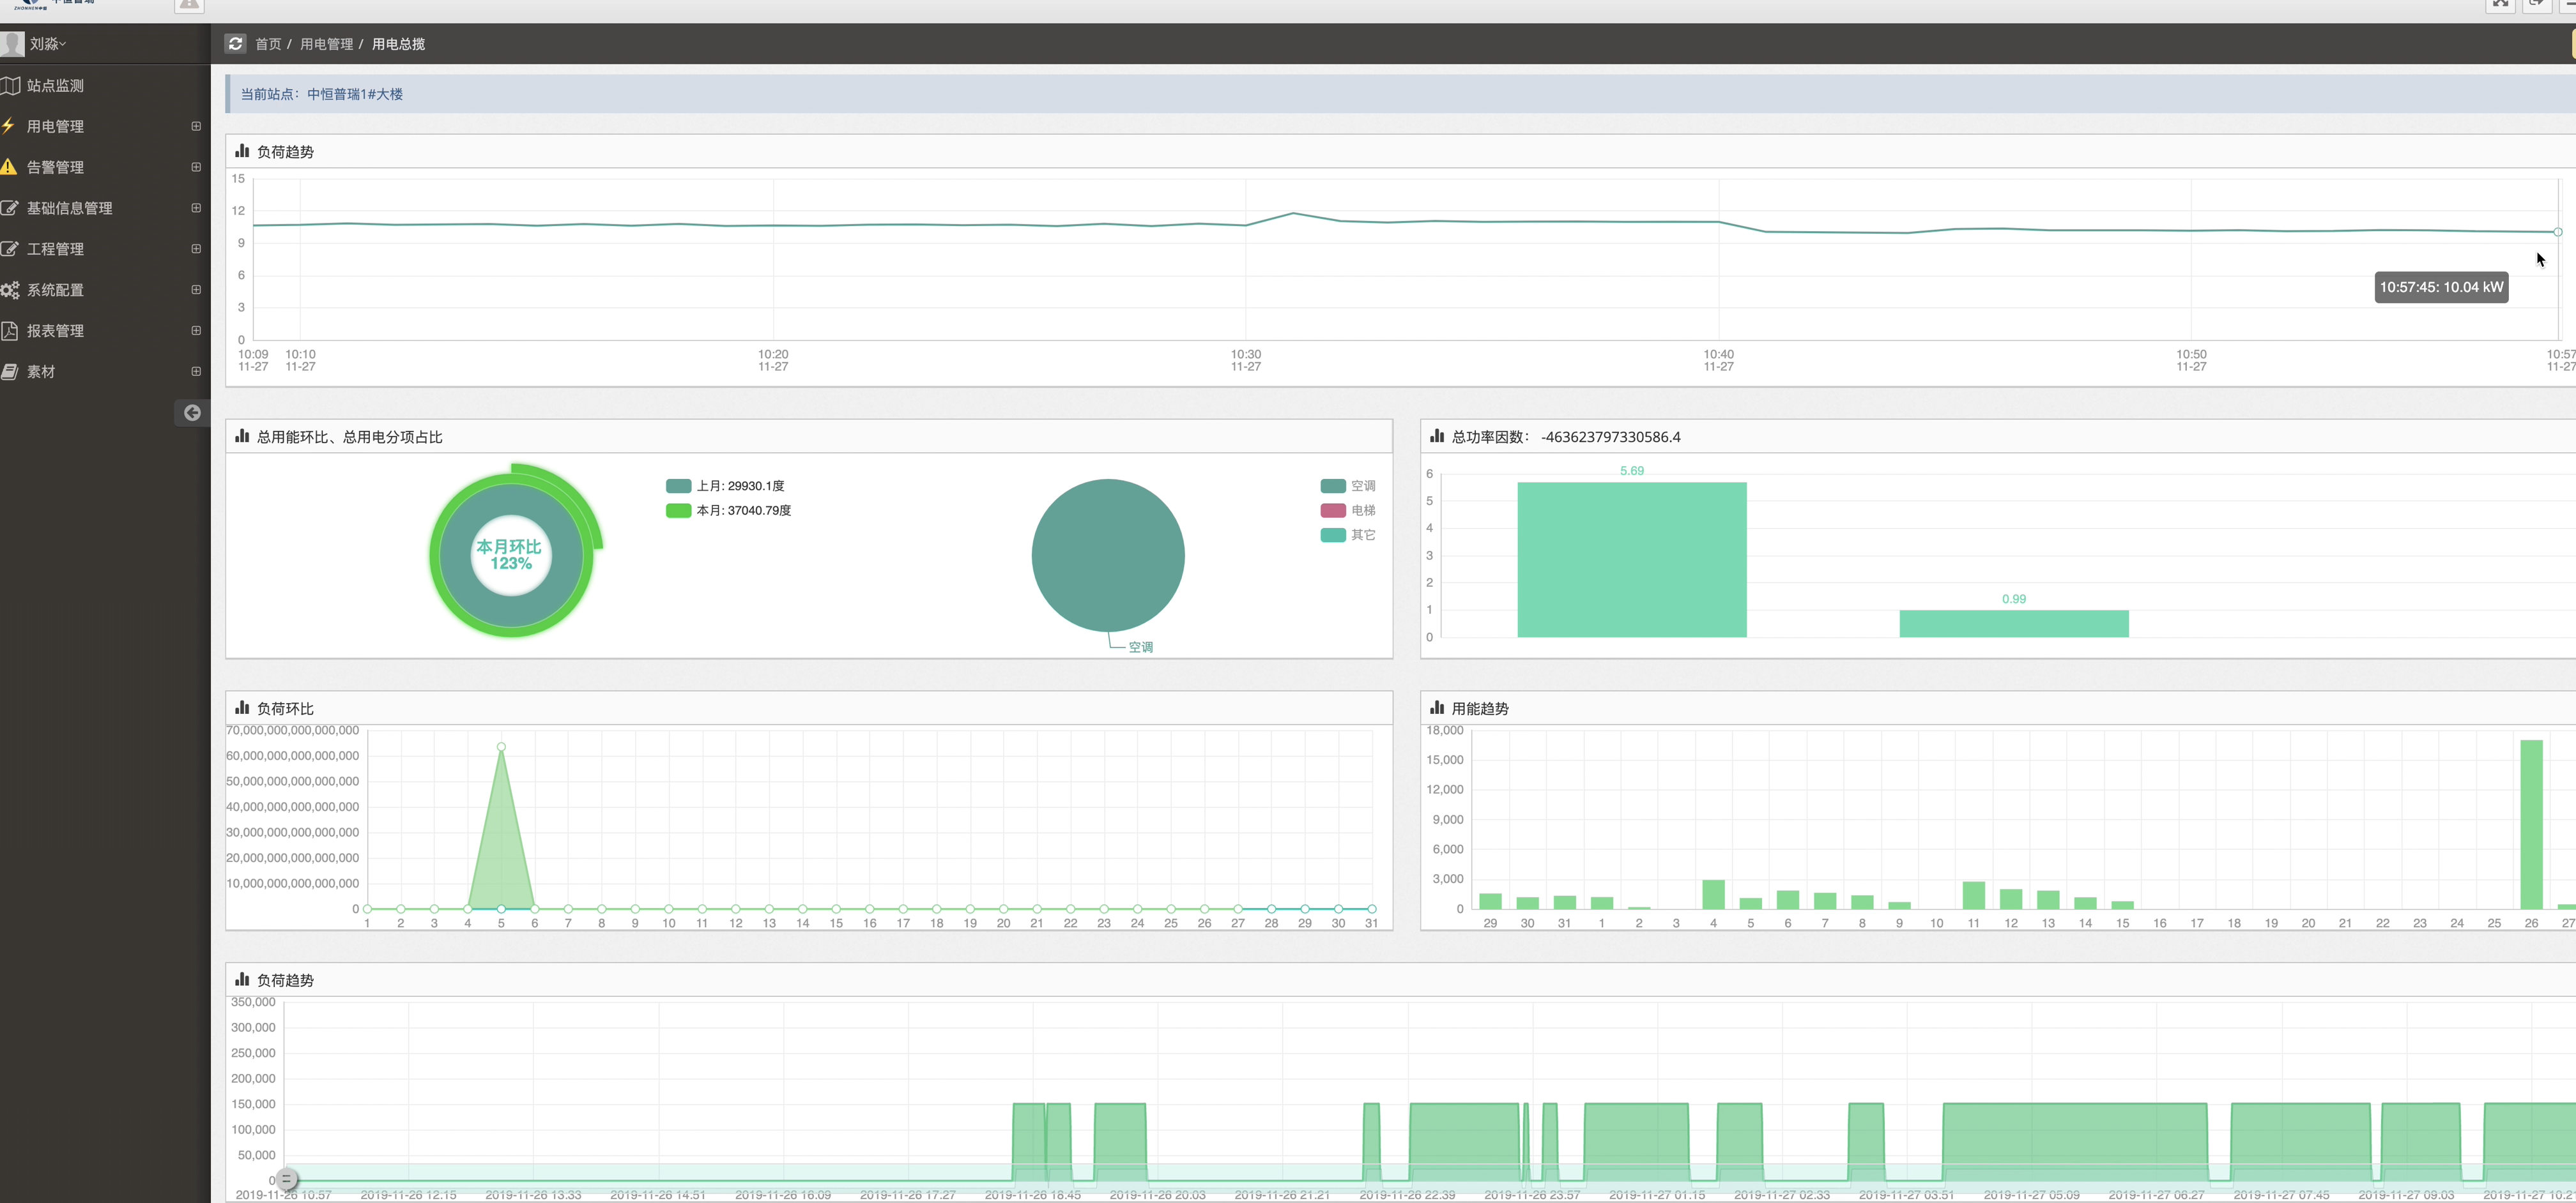This screenshot has width=2576, height=1203.
Task: Click the 中恒普瑞1#大楼 station name
Action: click(355, 94)
